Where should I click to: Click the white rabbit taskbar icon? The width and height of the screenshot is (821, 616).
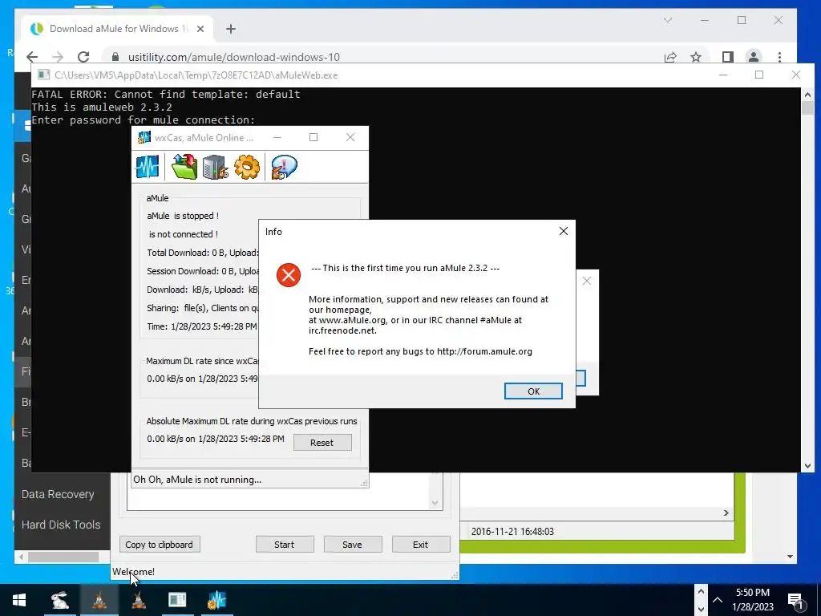click(x=59, y=600)
